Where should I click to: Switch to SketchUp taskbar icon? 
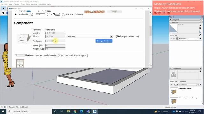(x=95, y=111)
